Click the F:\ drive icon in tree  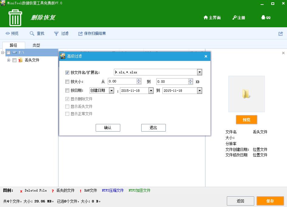tap(15, 52)
